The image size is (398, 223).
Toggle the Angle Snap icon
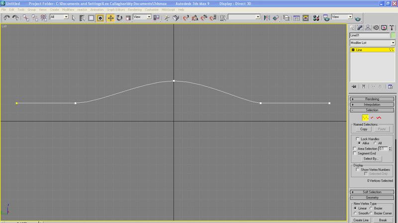pyautogui.click(x=195, y=18)
